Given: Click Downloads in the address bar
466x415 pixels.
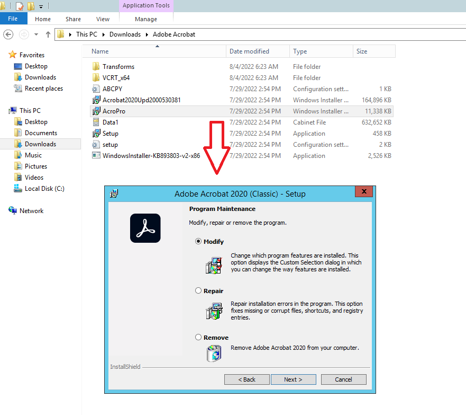Looking at the screenshot, I should coord(125,34).
